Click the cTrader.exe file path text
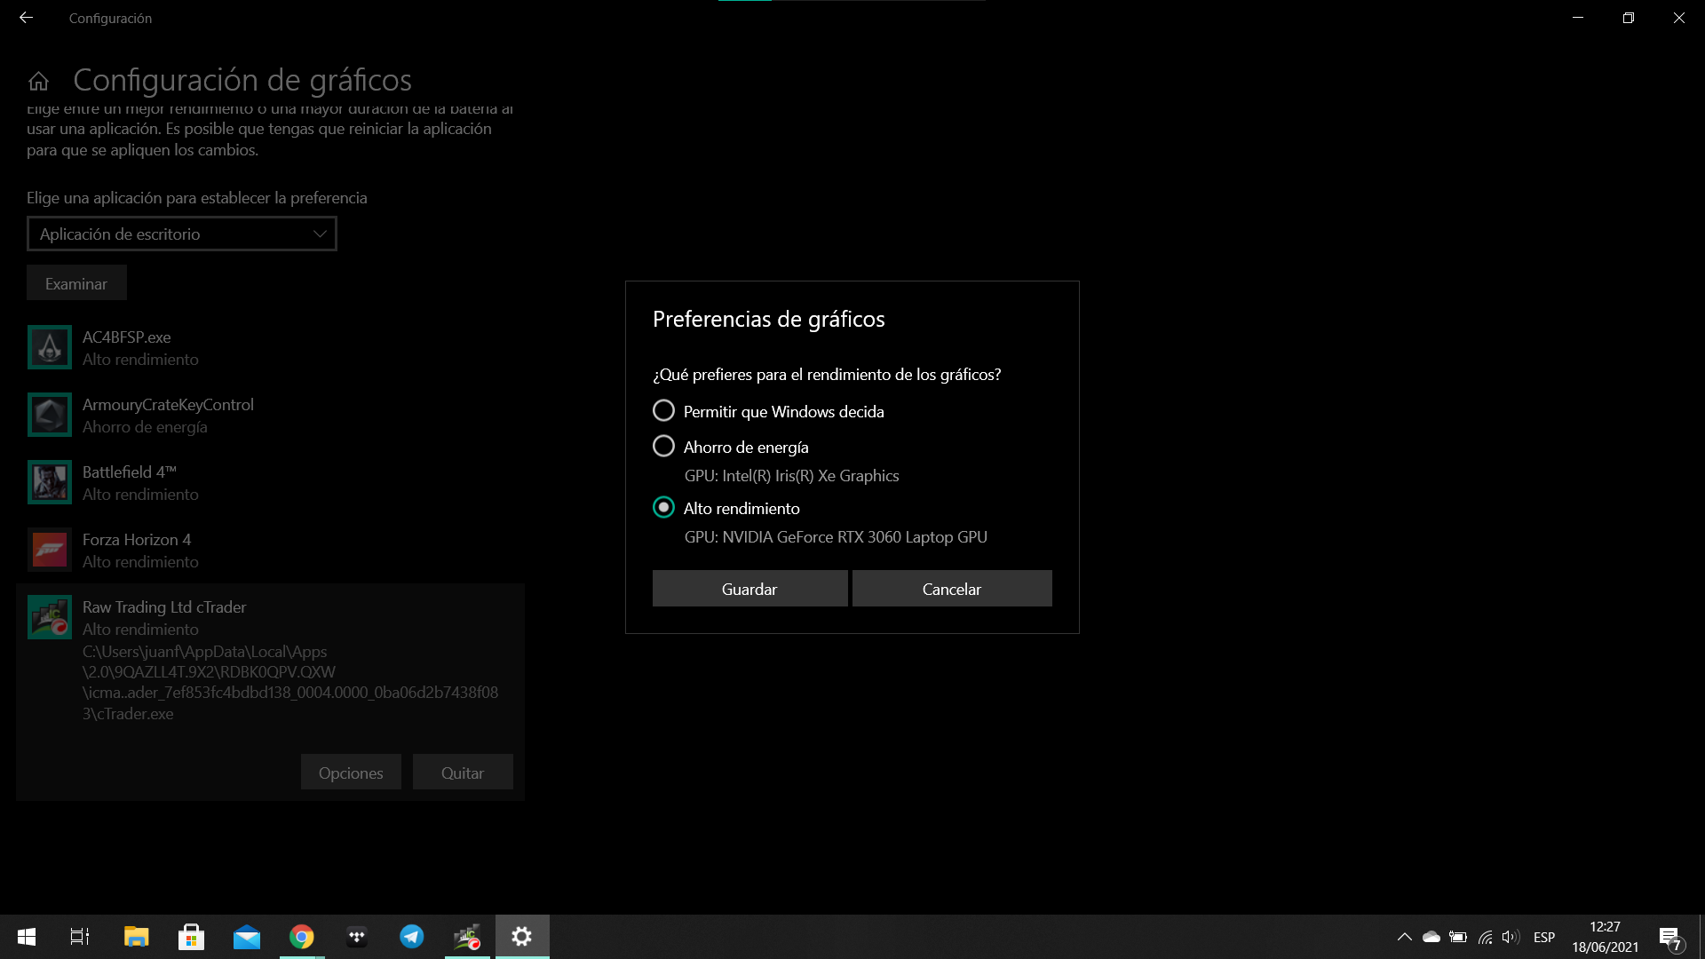1705x959 pixels. [x=290, y=682]
